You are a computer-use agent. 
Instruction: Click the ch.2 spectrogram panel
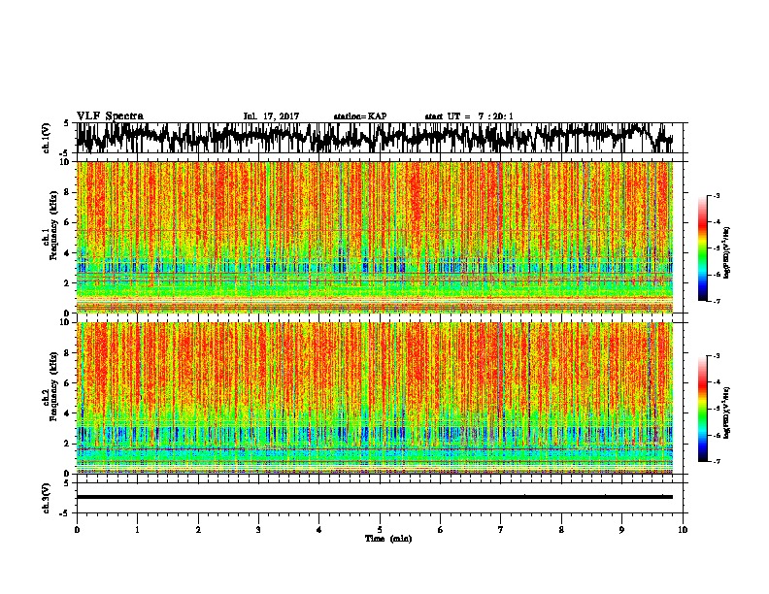[375, 398]
